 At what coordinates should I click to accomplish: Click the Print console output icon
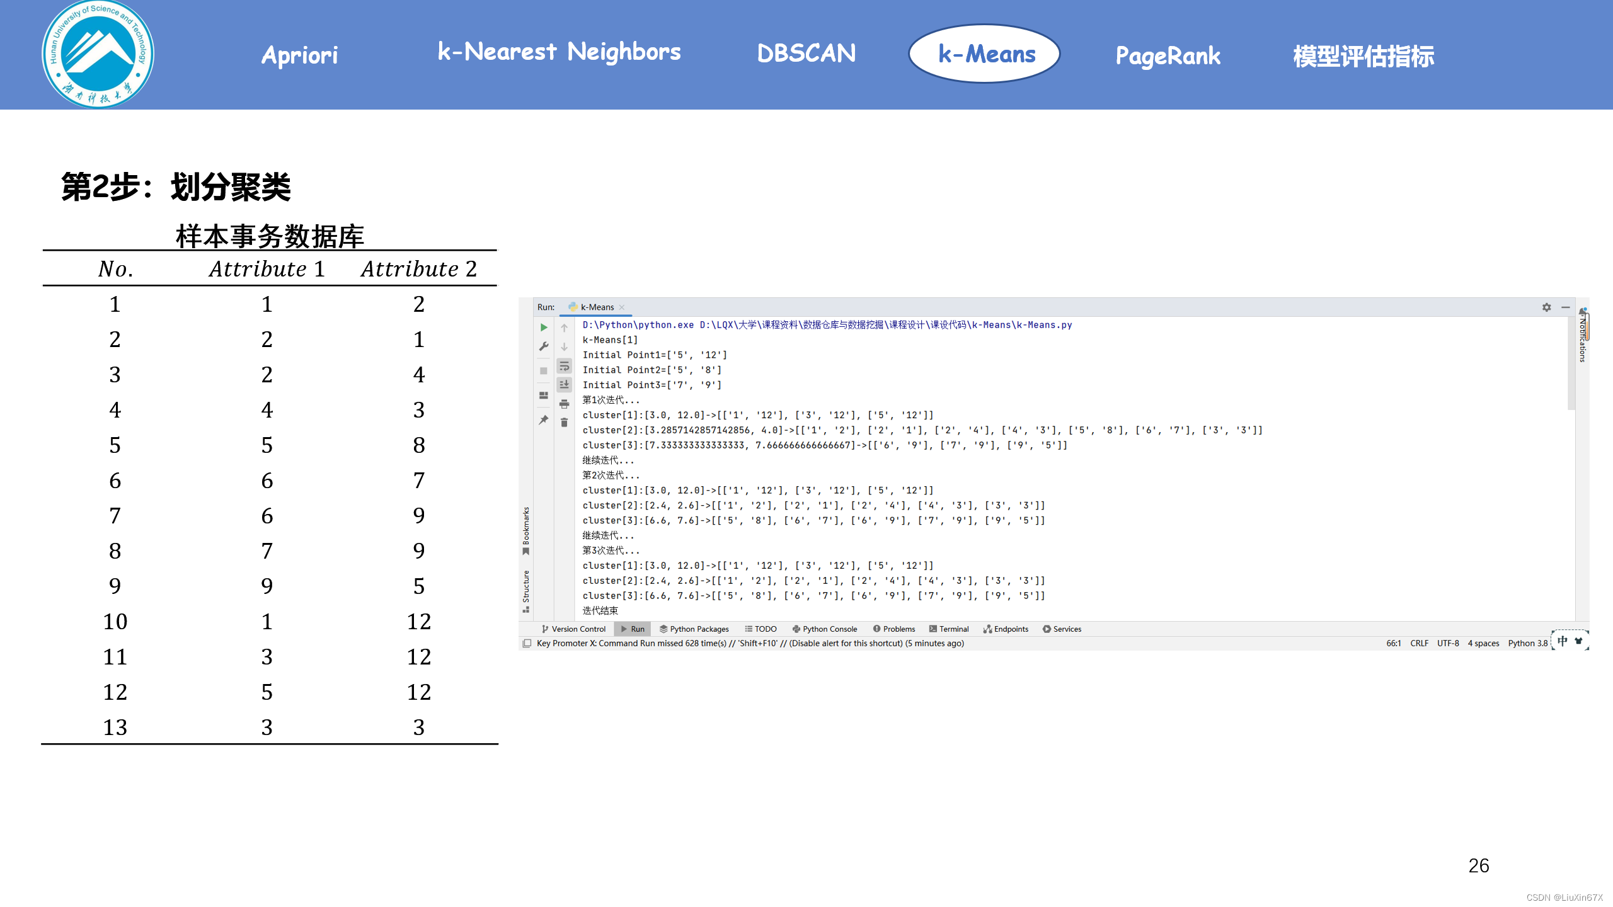565,404
